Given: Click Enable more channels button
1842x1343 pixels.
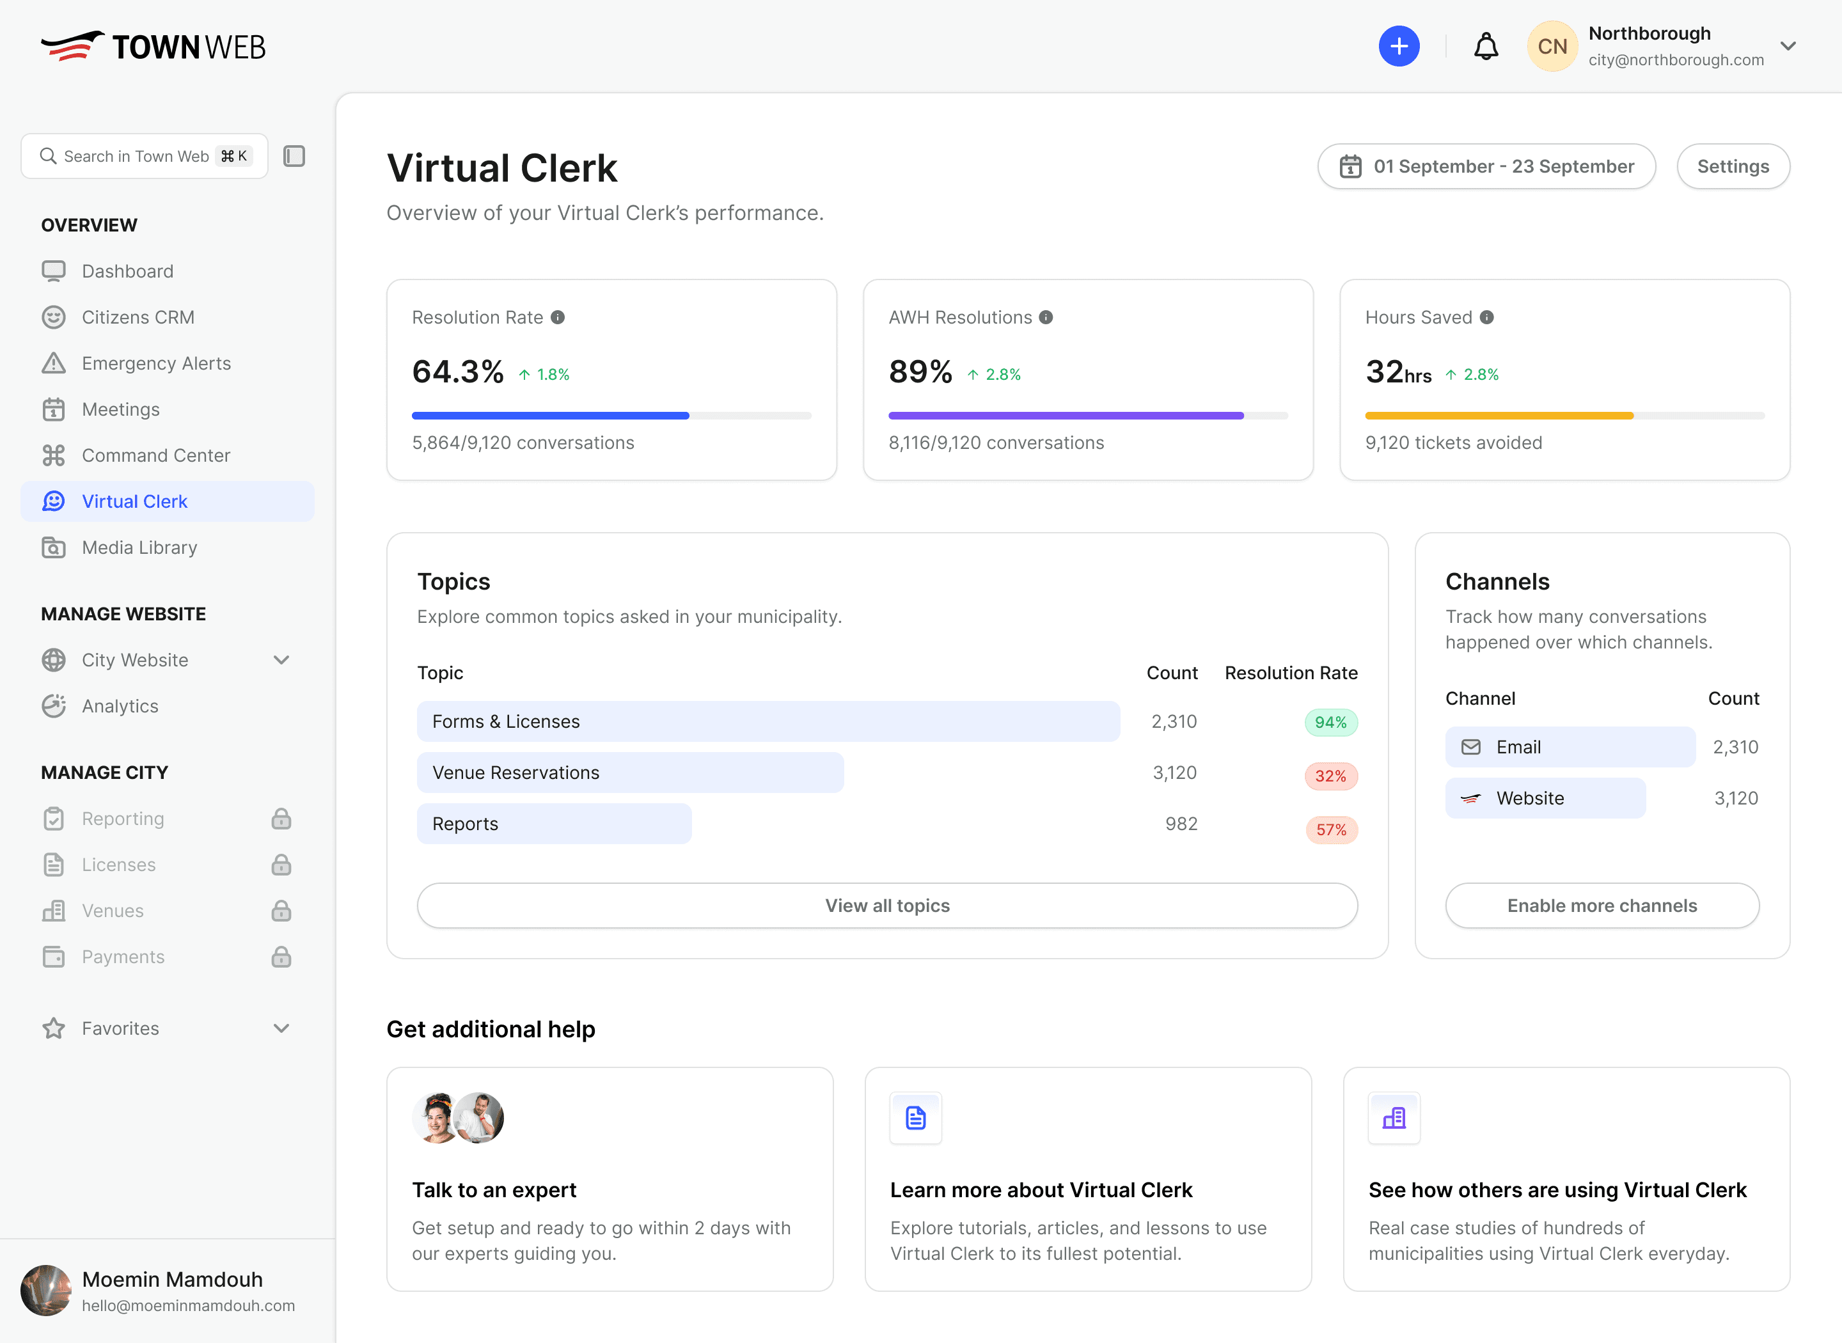Looking at the screenshot, I should 1602,906.
